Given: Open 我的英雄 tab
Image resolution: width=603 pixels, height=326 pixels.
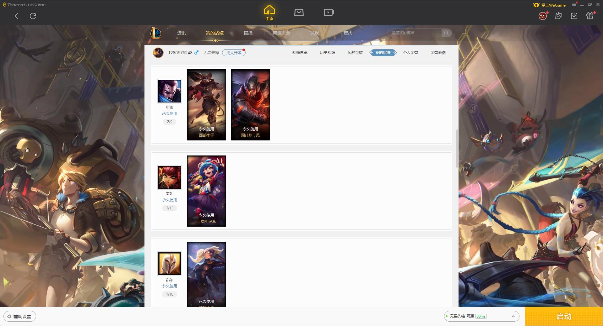Looking at the screenshot, I should click(355, 53).
